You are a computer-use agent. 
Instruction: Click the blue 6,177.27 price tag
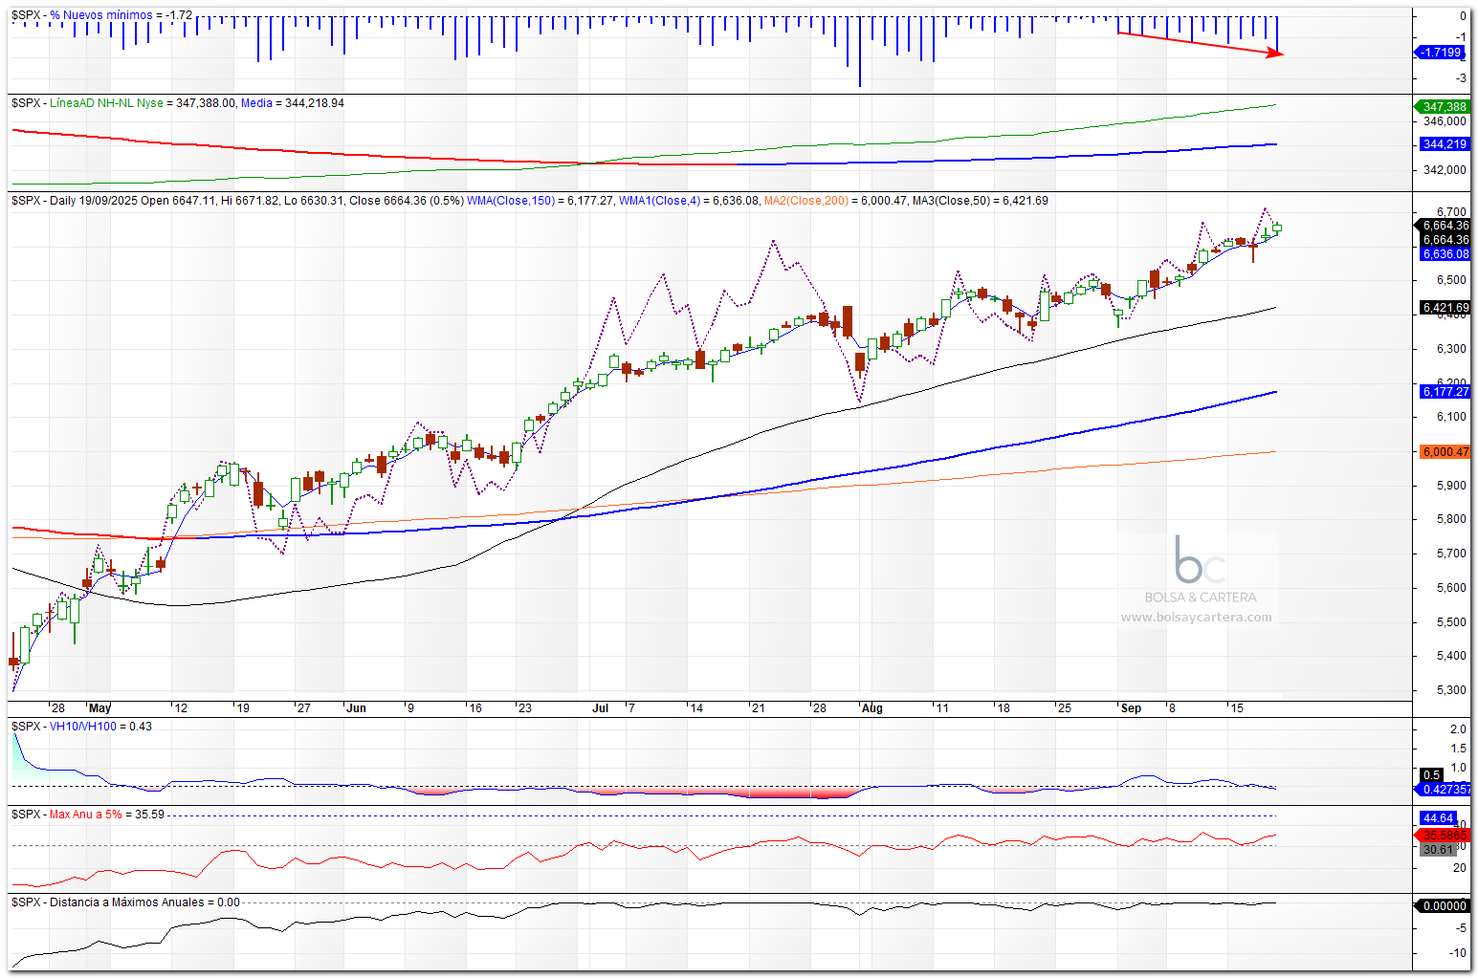tap(1444, 392)
